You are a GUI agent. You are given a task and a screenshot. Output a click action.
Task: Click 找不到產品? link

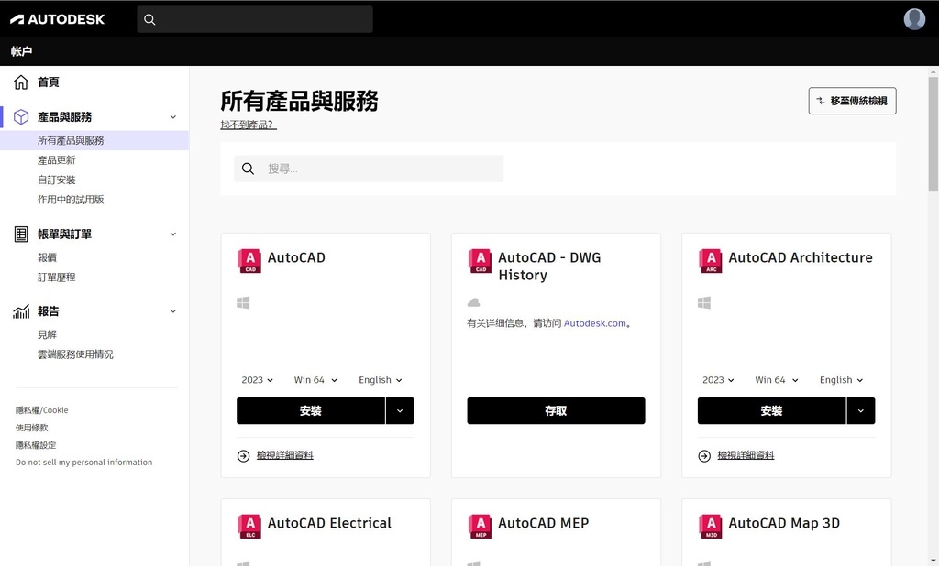pos(248,125)
